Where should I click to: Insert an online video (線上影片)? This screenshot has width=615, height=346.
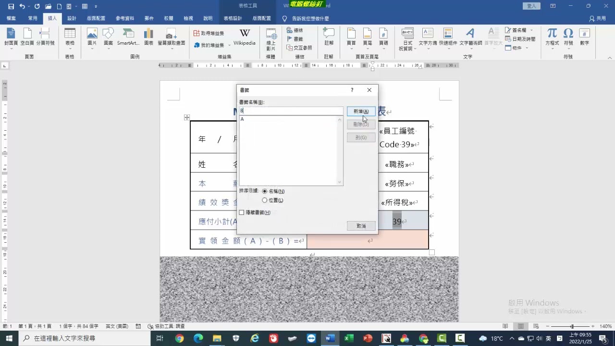point(271,39)
